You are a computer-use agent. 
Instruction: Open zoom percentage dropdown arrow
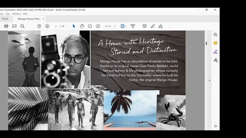115,26
